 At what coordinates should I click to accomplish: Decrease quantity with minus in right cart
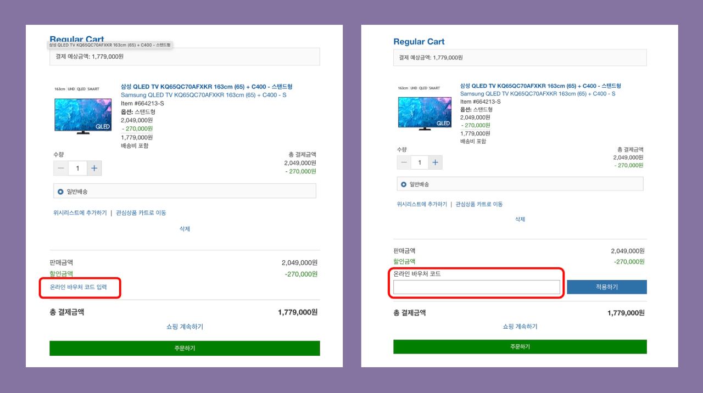pos(404,162)
